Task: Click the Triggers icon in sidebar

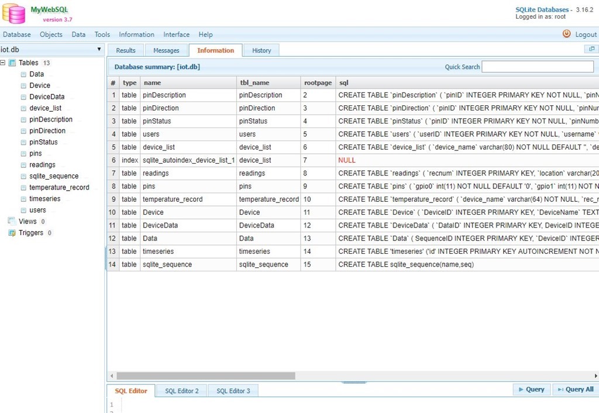Action: (x=12, y=233)
